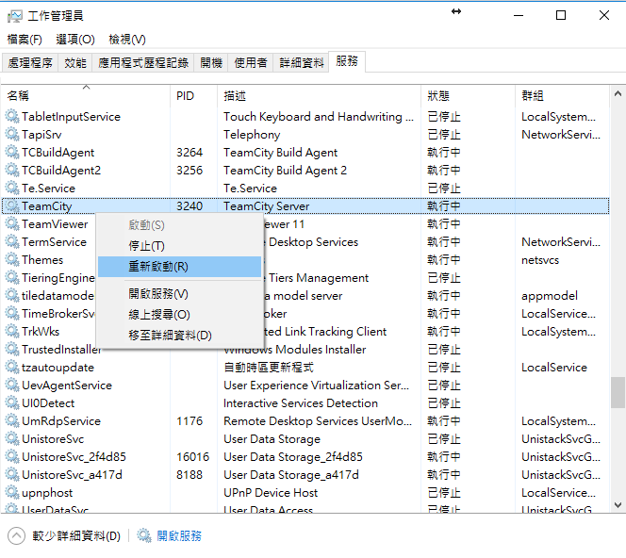Image resolution: width=626 pixels, height=558 pixels.
Task: Click the scrollbar up arrow
Action: click(x=618, y=94)
